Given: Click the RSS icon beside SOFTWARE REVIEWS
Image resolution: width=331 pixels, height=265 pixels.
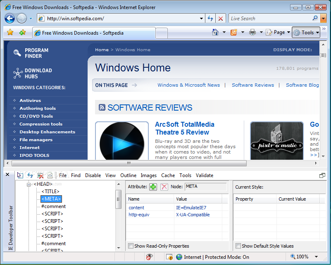Looking at the screenshot, I should 102,107.
